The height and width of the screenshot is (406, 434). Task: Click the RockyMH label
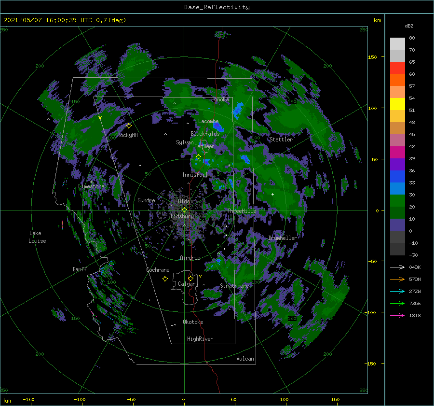coord(127,135)
